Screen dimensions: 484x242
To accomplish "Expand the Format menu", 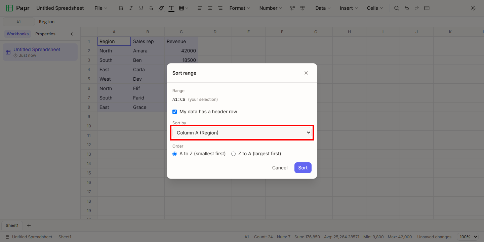I will 240,8.
